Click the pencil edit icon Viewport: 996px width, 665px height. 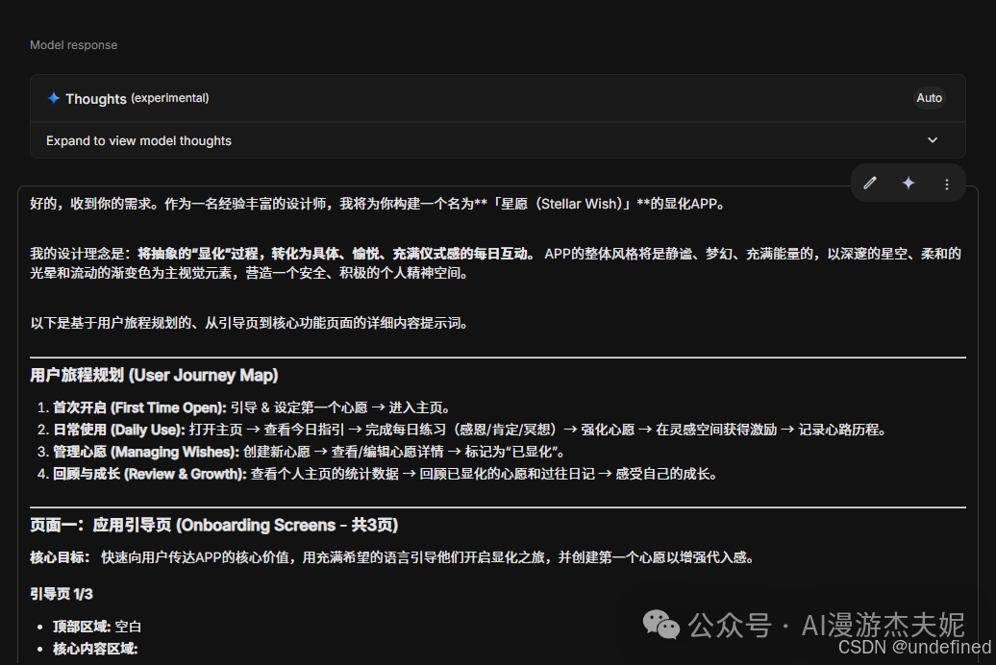[x=870, y=184]
